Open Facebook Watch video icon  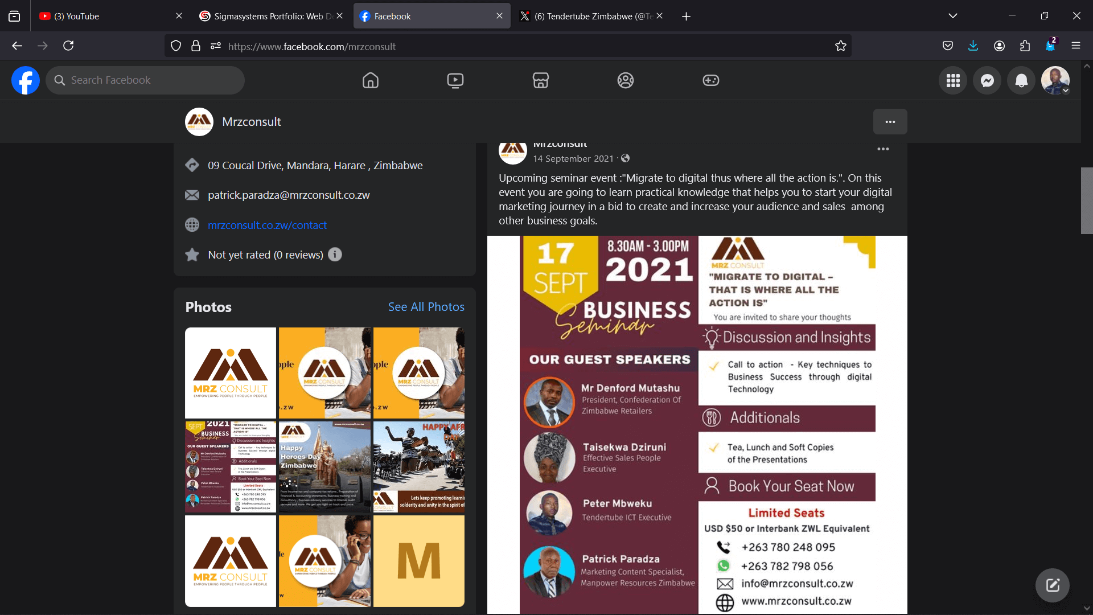[x=455, y=80]
